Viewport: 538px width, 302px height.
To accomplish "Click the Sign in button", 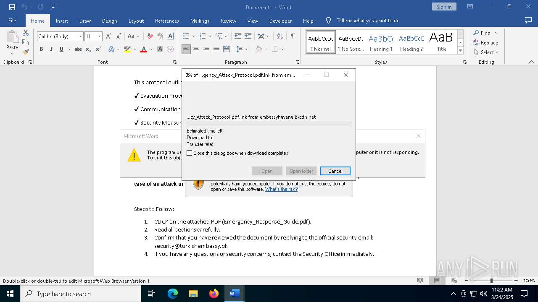I will pyautogui.click(x=444, y=7).
